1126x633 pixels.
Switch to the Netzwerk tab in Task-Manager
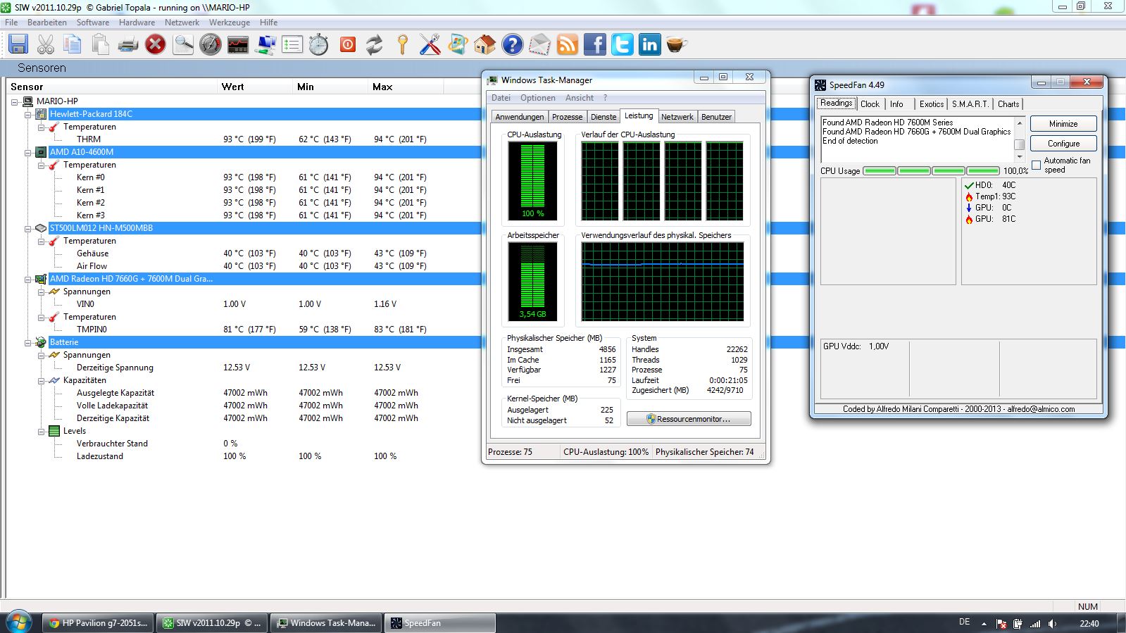click(677, 117)
